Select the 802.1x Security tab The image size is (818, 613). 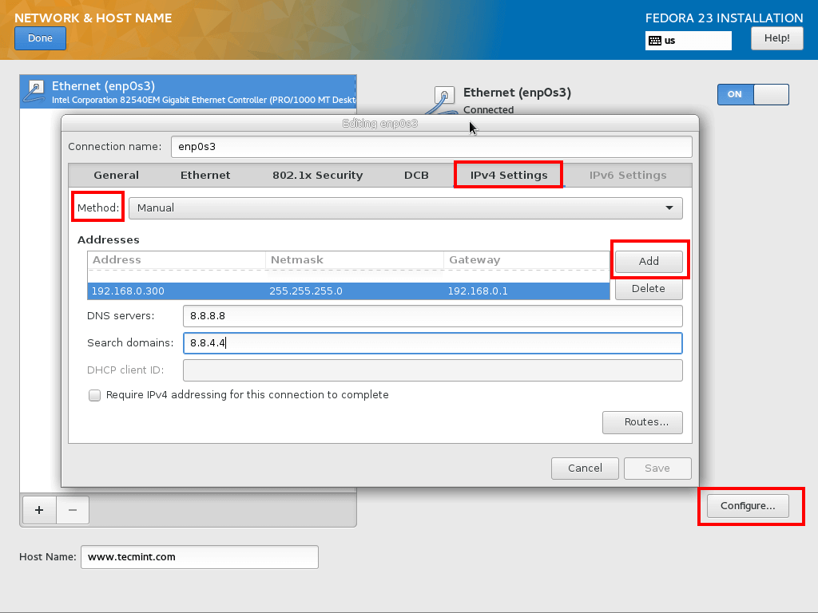[317, 176]
